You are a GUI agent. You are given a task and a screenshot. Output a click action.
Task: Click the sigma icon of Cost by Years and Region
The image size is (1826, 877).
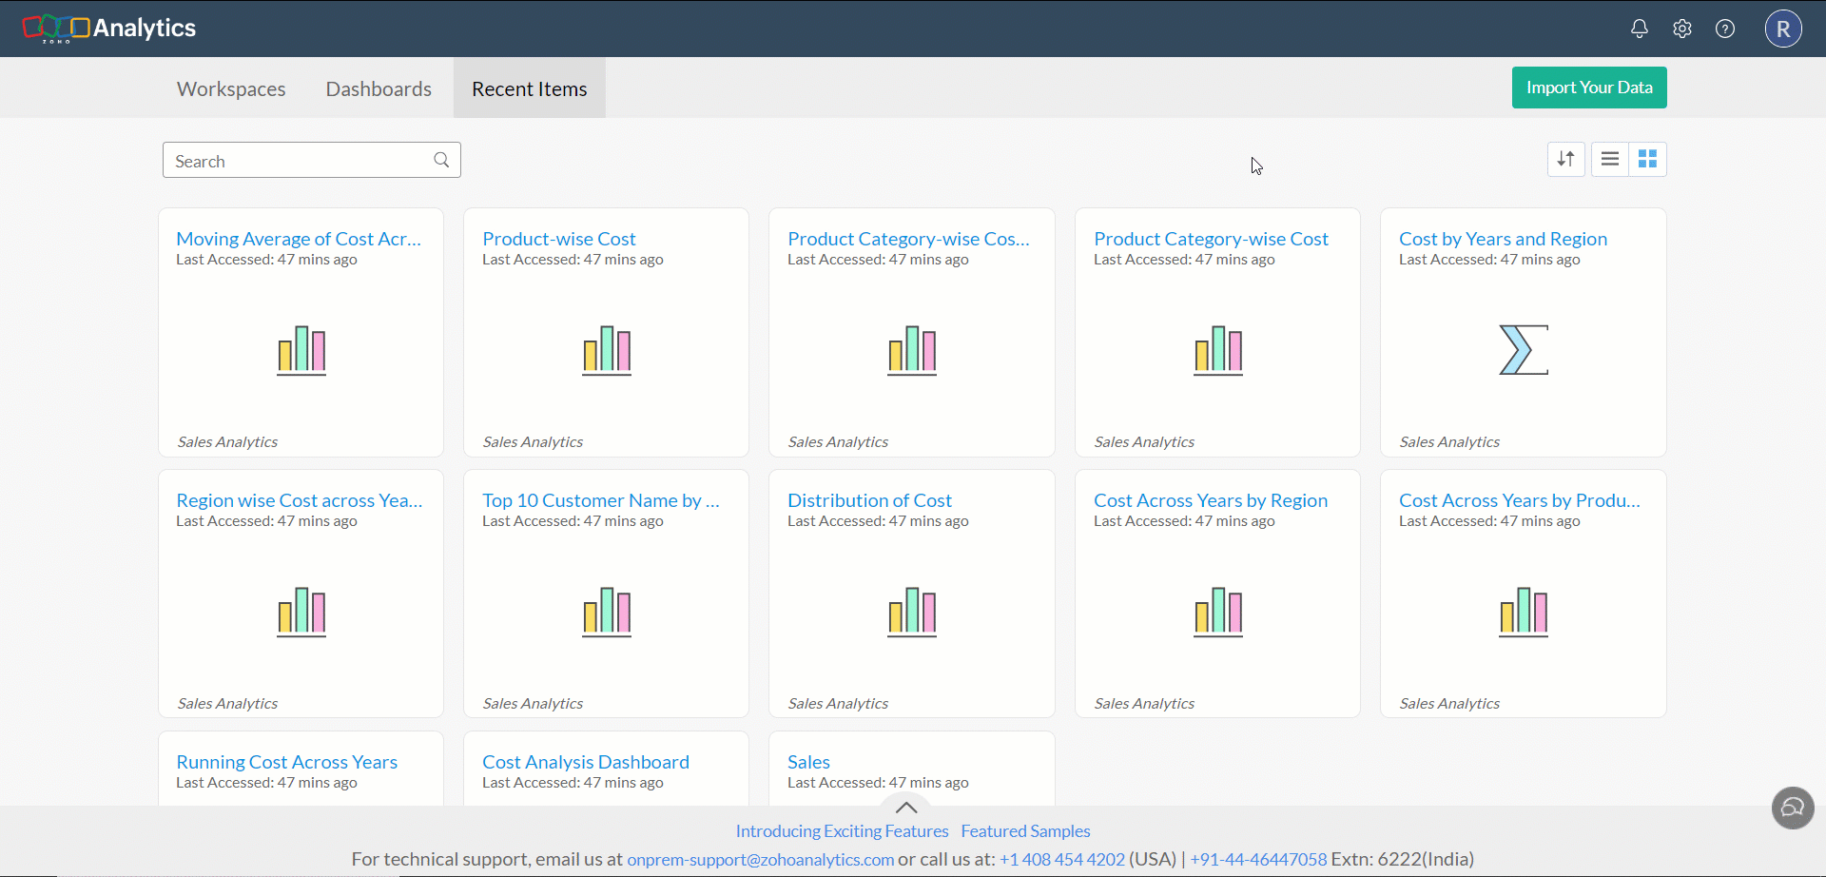coord(1524,350)
